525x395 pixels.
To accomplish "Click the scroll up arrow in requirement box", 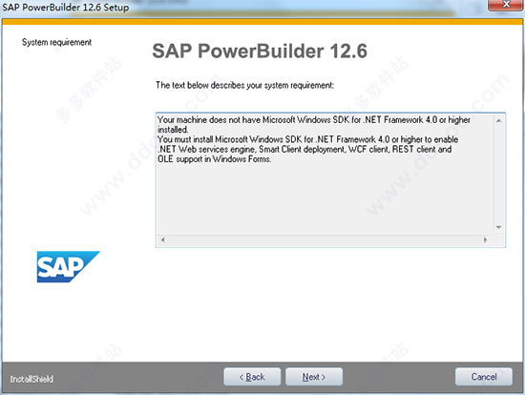I will coord(498,120).
